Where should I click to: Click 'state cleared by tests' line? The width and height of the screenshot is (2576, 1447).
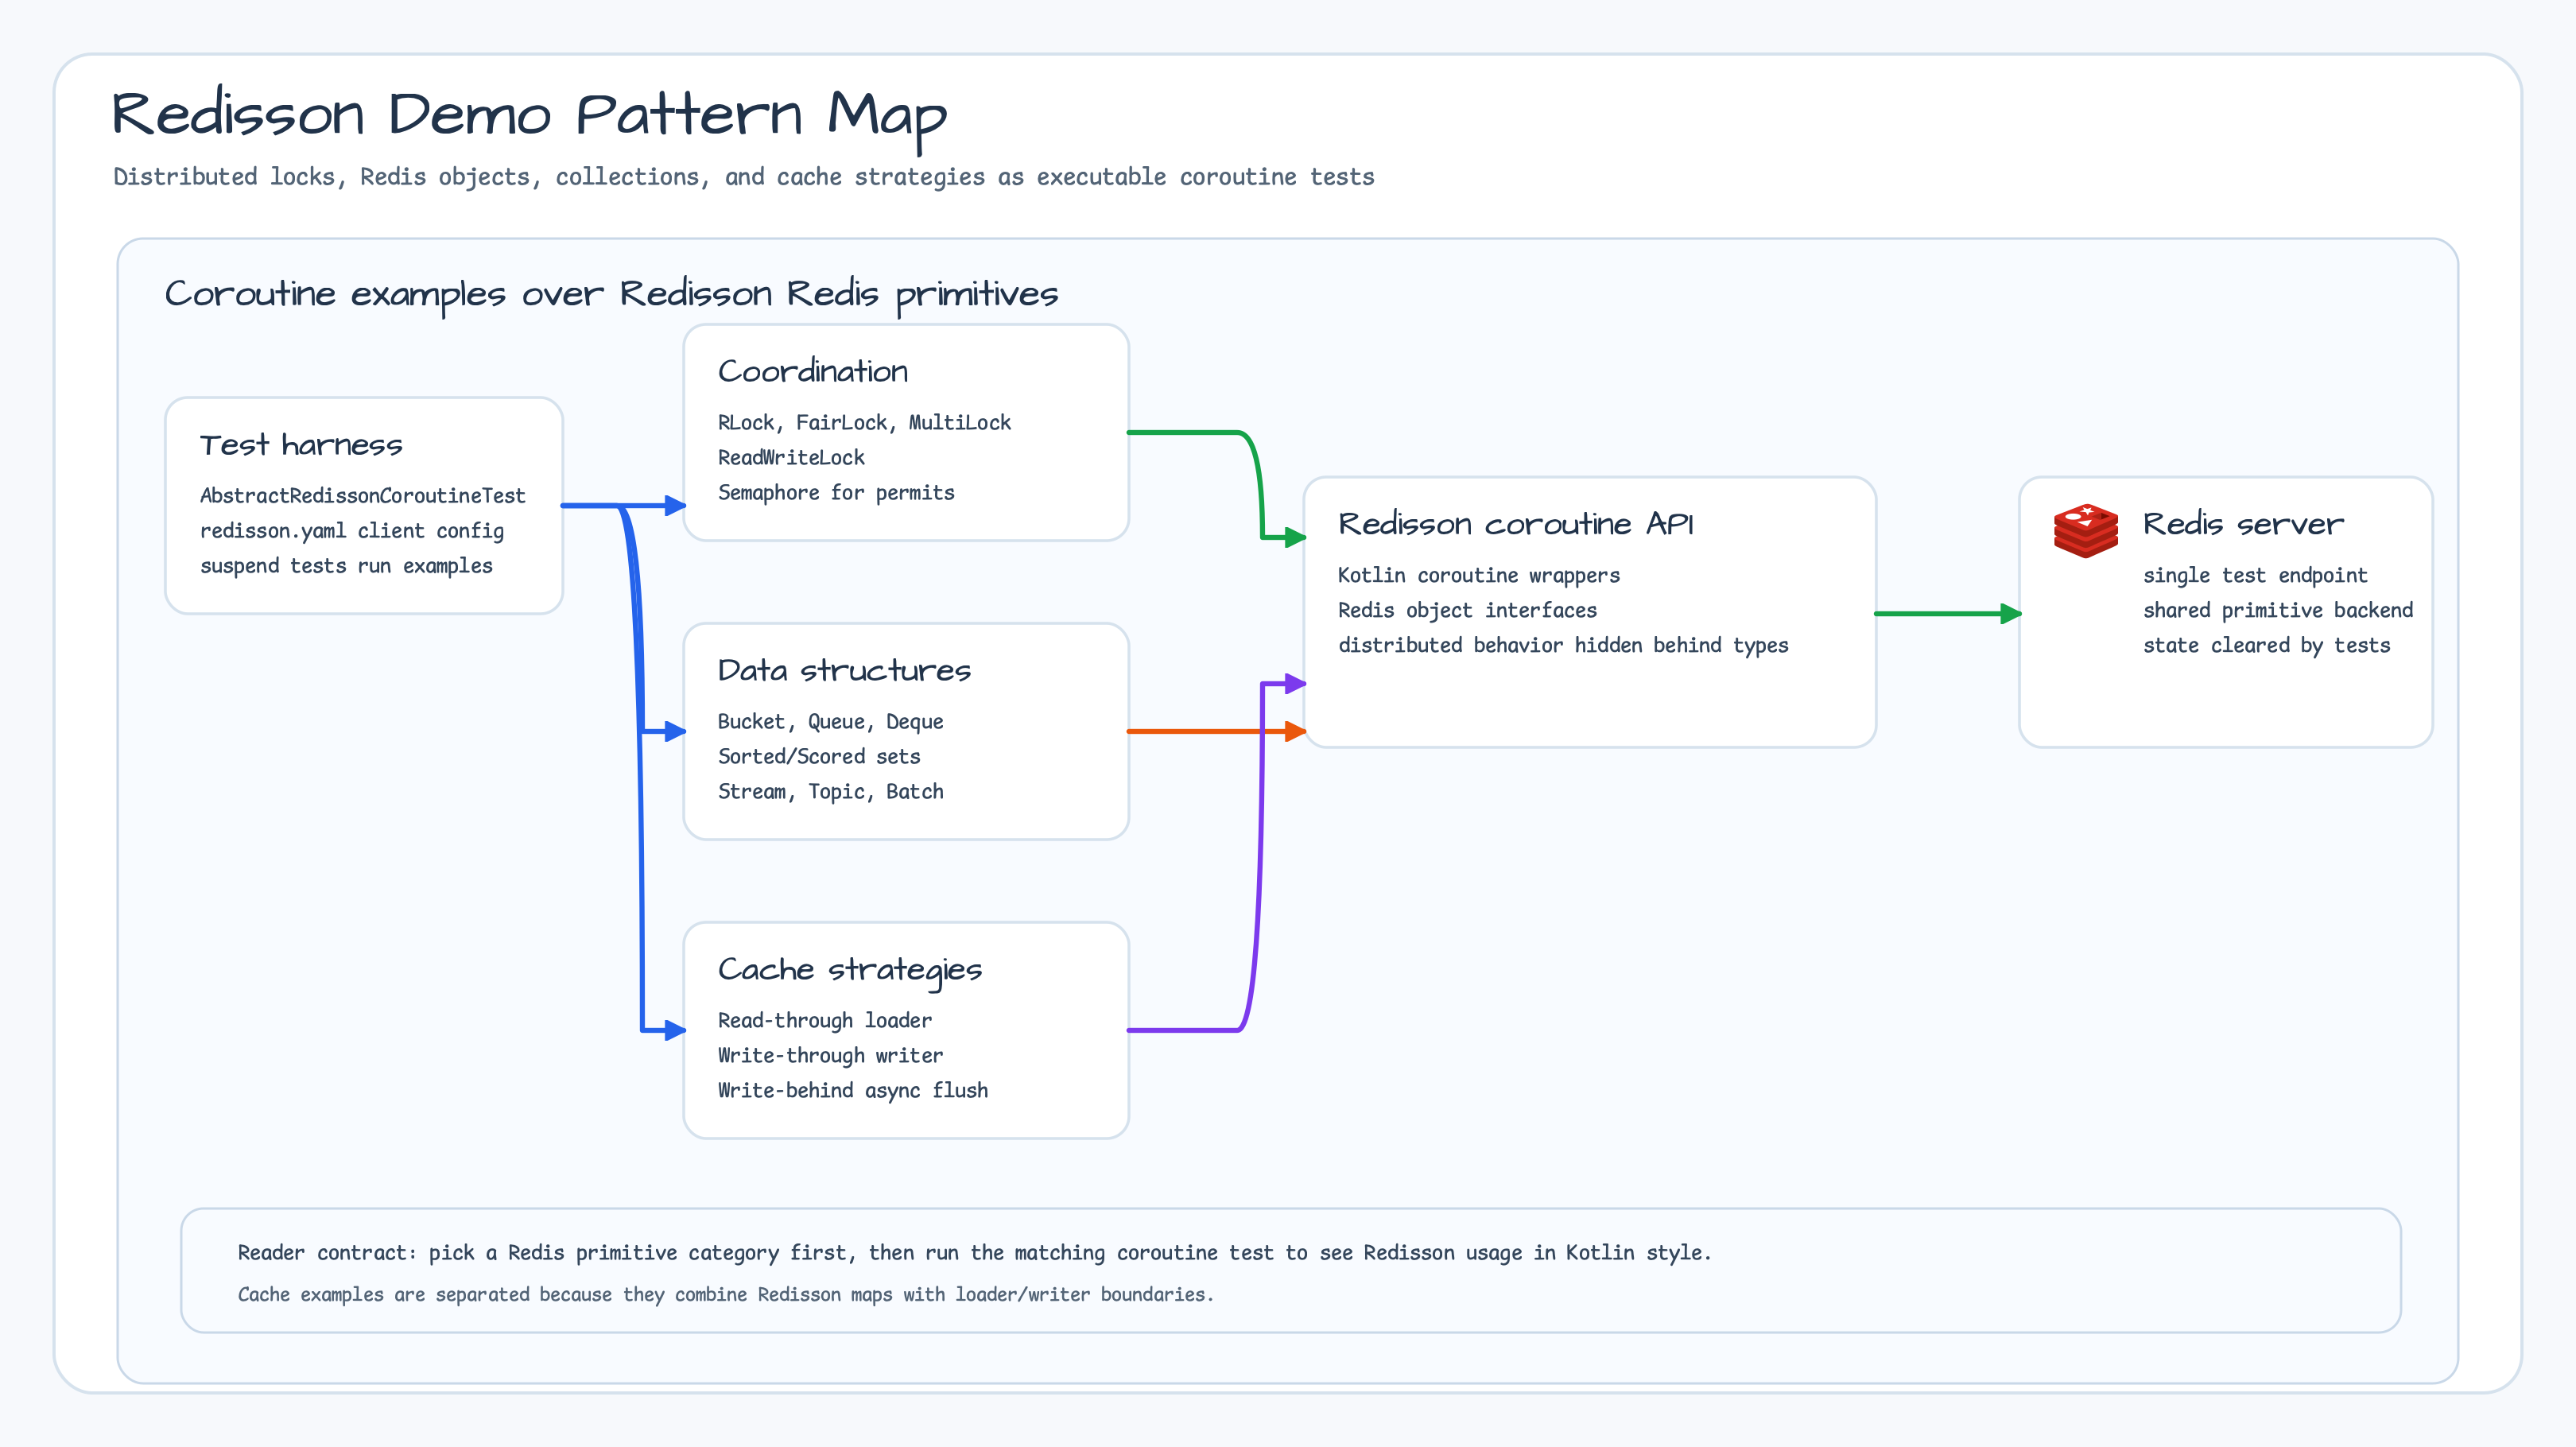click(x=2266, y=646)
